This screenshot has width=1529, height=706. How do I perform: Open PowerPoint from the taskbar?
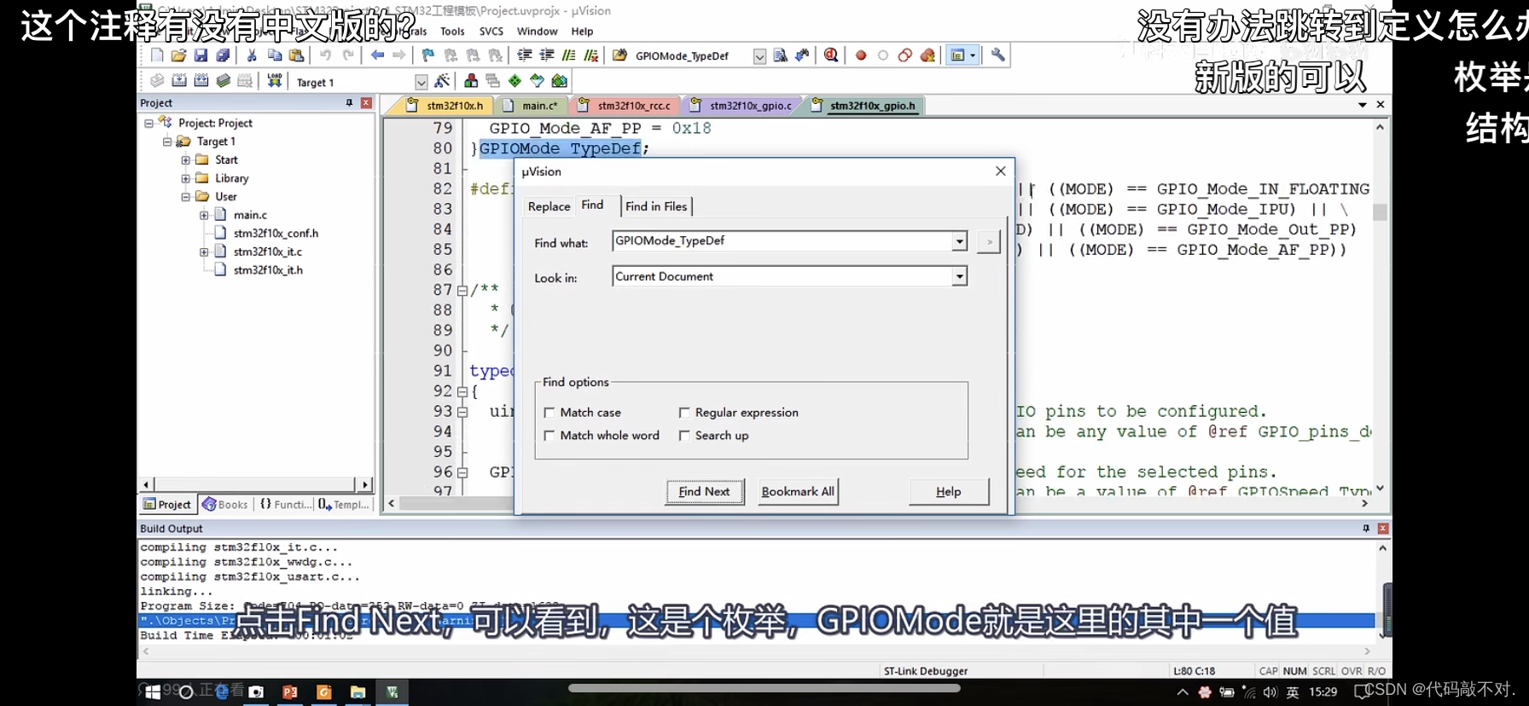290,692
